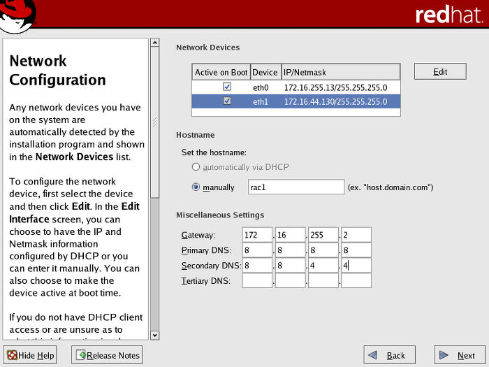Click the Red Hat shadowman logo
The width and height of the screenshot is (489, 367).
17,15
